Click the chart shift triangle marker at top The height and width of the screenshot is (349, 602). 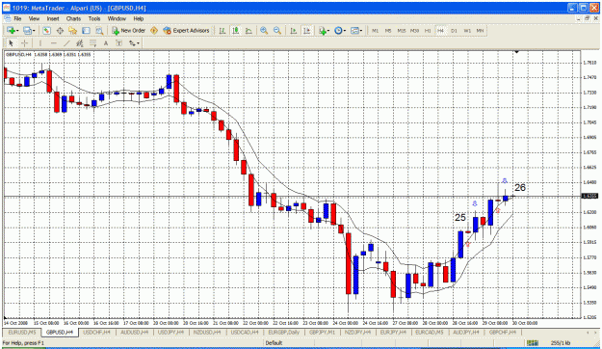(x=517, y=51)
